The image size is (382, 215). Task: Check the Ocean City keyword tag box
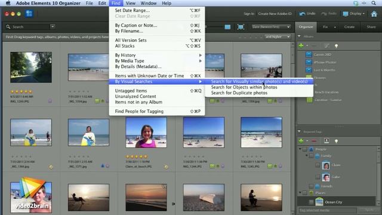coord(311,202)
